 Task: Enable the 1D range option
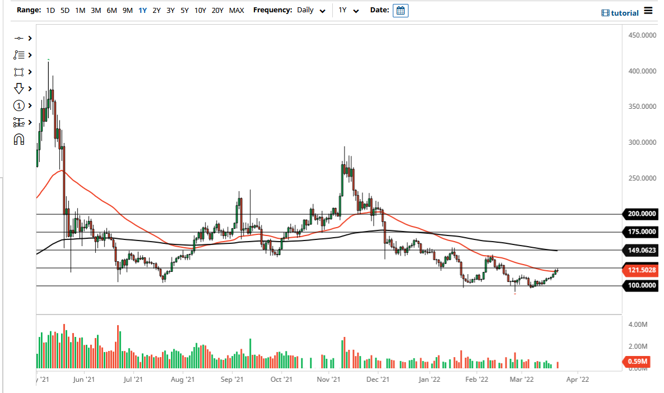coord(50,10)
